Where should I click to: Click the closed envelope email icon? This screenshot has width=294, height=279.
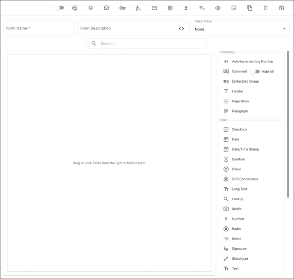[154, 8]
